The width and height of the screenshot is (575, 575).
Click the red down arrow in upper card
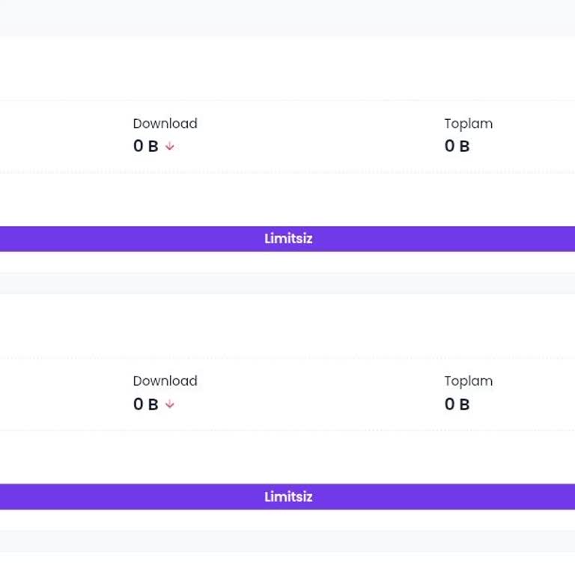point(170,147)
